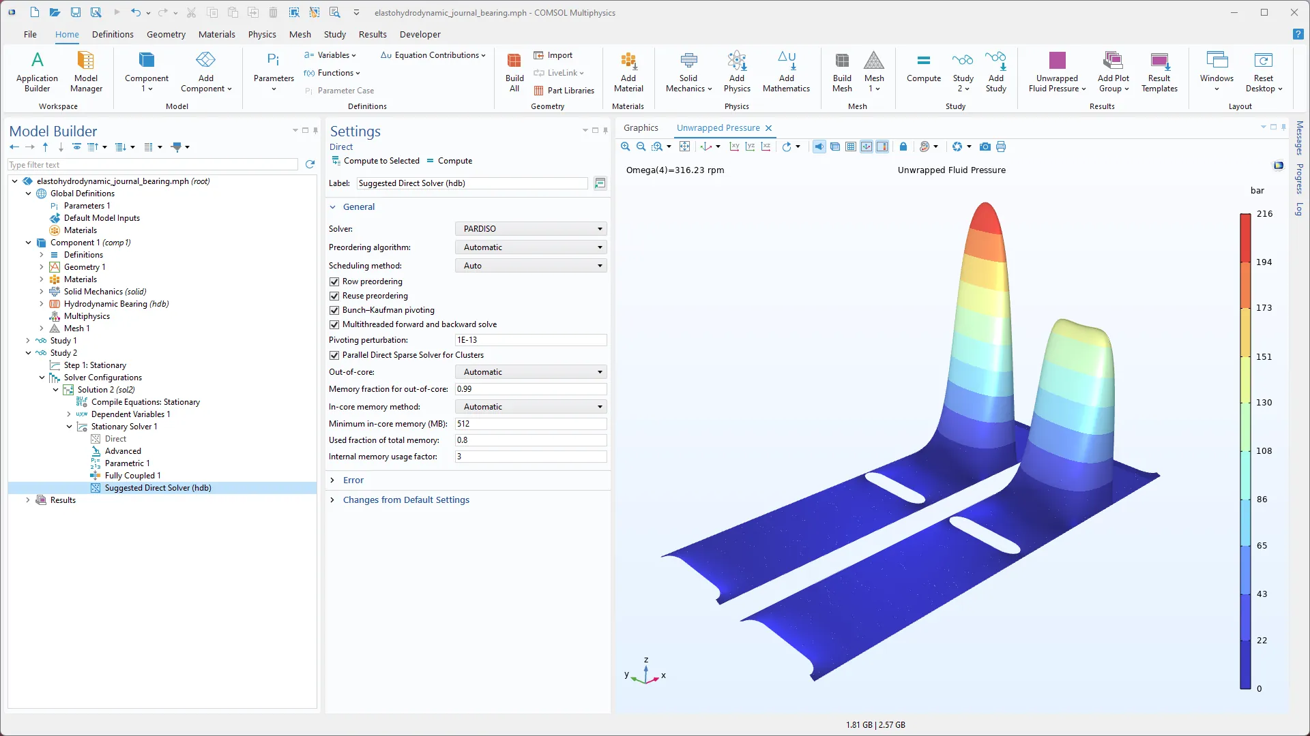Toggle Bunch-Kaufman pivoting checkbox
Viewport: 1310px width, 736px height.
[x=334, y=310]
